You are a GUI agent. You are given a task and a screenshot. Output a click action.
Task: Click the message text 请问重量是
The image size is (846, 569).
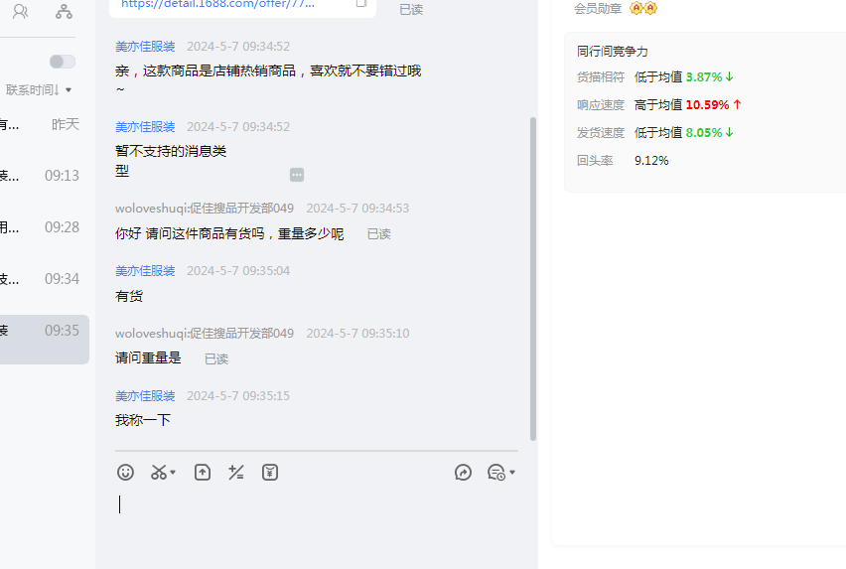[x=148, y=357]
